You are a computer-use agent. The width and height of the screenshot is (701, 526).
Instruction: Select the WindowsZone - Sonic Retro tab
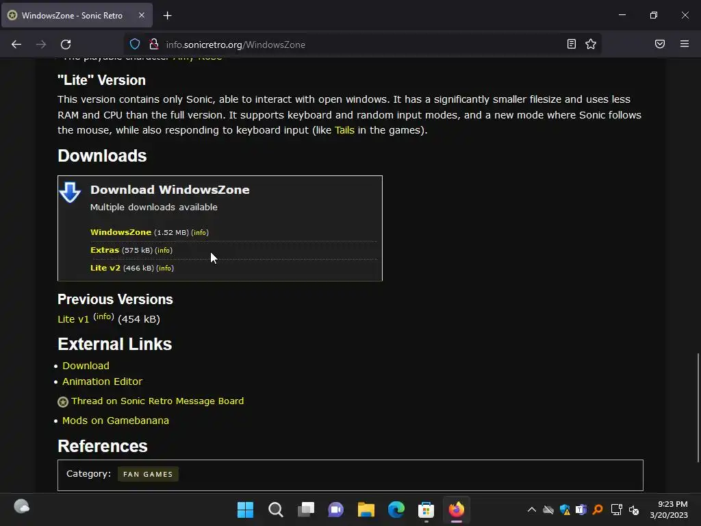point(77,15)
